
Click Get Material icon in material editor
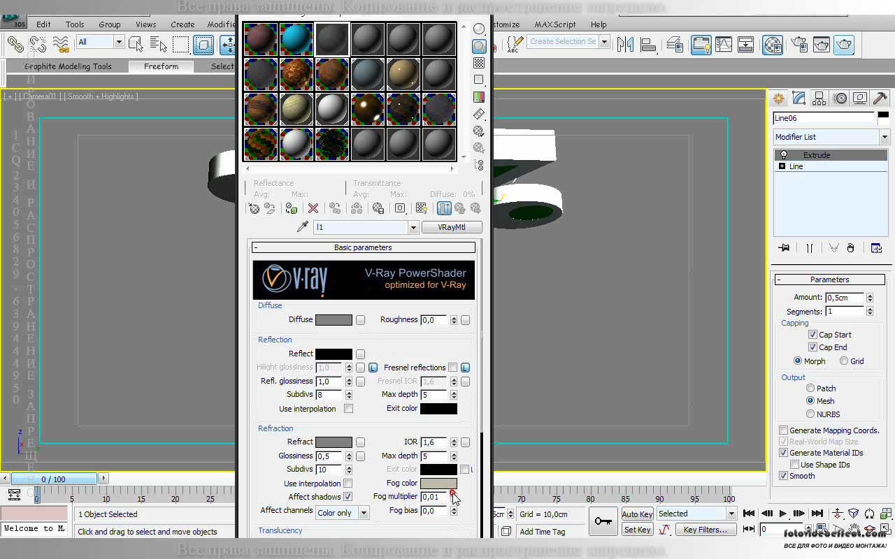tap(254, 208)
